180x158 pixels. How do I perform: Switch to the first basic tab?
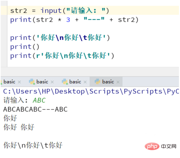9,82
